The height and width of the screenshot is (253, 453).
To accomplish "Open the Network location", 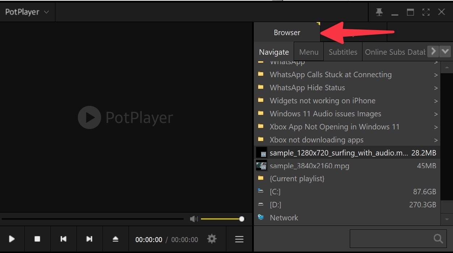I will (347, 218).
